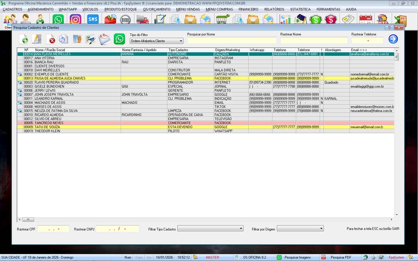Click the table's vertical scroll down arrow
Screen dimensions: 418x261
point(397,215)
